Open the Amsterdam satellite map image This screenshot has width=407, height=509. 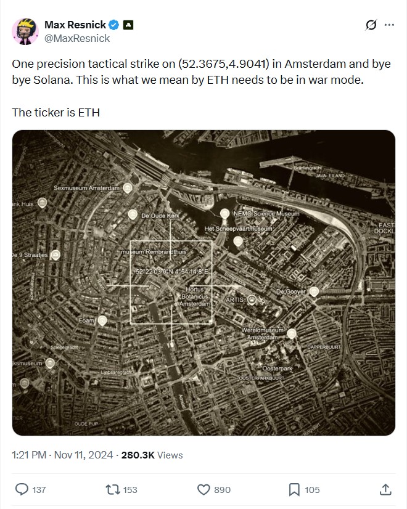click(x=203, y=282)
